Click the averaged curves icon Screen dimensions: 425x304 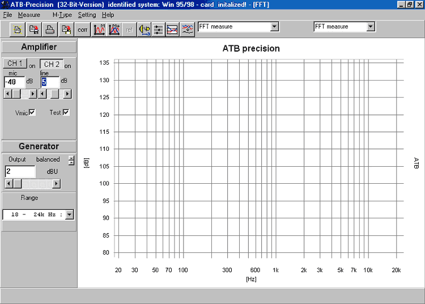coord(188,29)
